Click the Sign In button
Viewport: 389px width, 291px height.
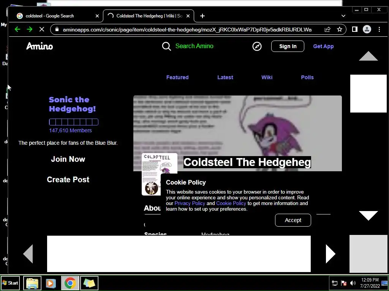[x=288, y=46]
